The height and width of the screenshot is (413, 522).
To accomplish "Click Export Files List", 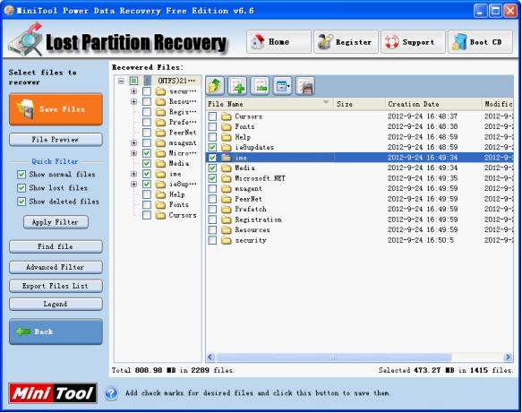I will (56, 286).
